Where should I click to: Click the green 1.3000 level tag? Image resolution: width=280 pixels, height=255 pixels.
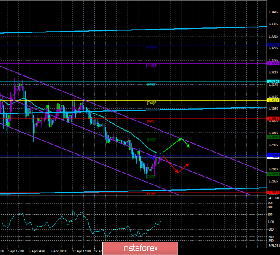(273, 137)
